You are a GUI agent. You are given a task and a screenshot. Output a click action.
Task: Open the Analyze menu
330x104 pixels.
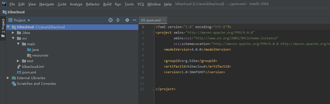tap(76, 4)
